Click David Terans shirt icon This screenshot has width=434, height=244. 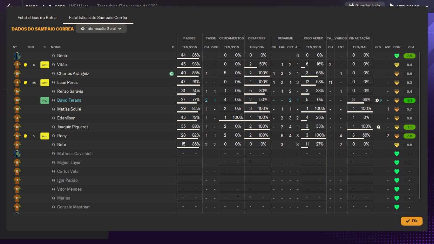(x=17, y=100)
